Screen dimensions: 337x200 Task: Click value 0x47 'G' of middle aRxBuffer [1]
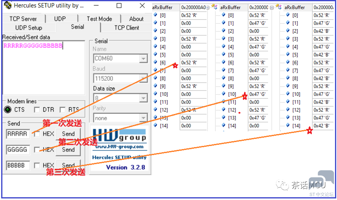pyautogui.click(x=257, y=23)
